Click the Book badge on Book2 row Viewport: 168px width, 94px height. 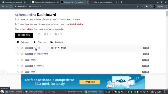(27, 60)
